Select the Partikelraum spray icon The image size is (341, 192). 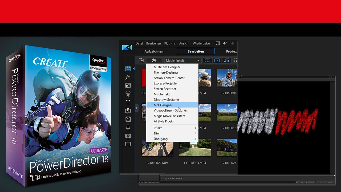pos(128,94)
